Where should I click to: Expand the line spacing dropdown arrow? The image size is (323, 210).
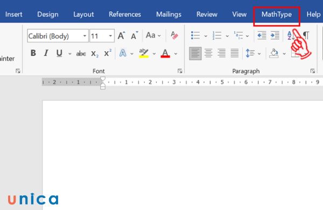tap(259, 54)
